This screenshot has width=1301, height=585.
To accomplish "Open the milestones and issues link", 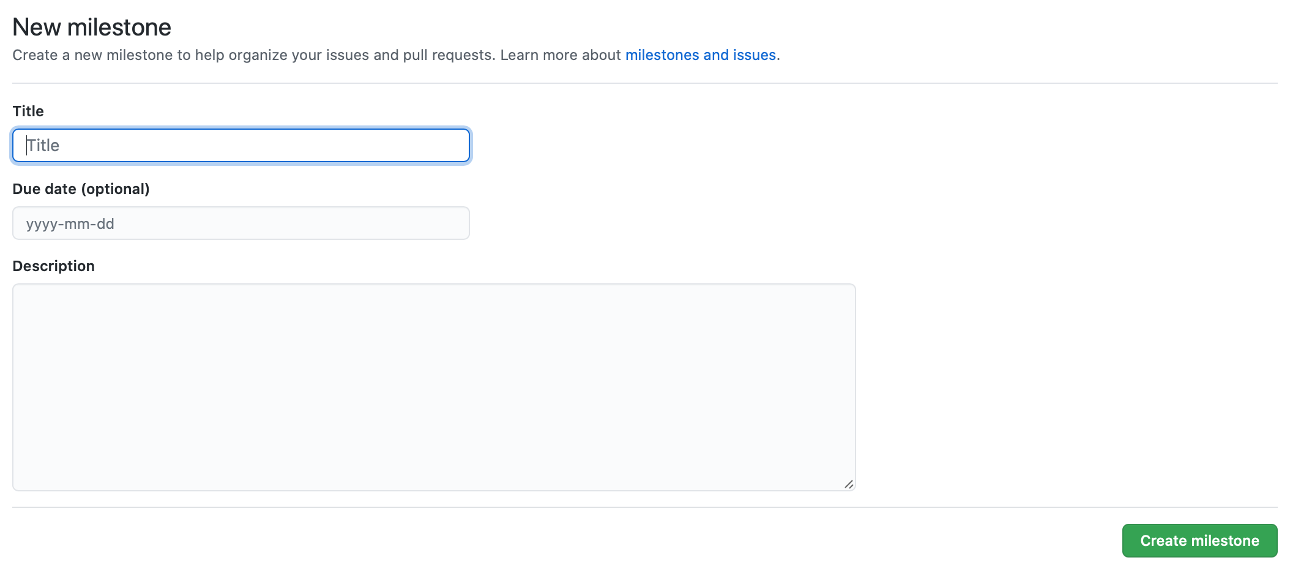I will click(x=701, y=55).
